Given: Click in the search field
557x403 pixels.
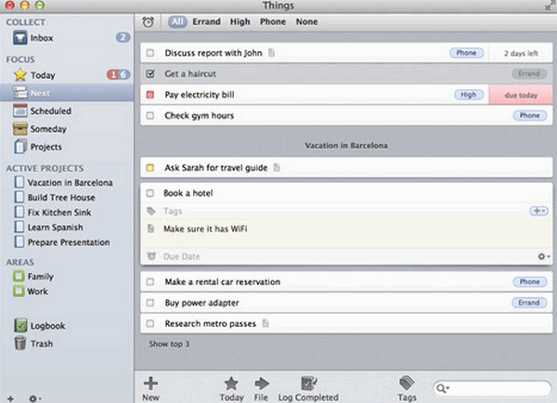Looking at the screenshot, I should [x=492, y=388].
